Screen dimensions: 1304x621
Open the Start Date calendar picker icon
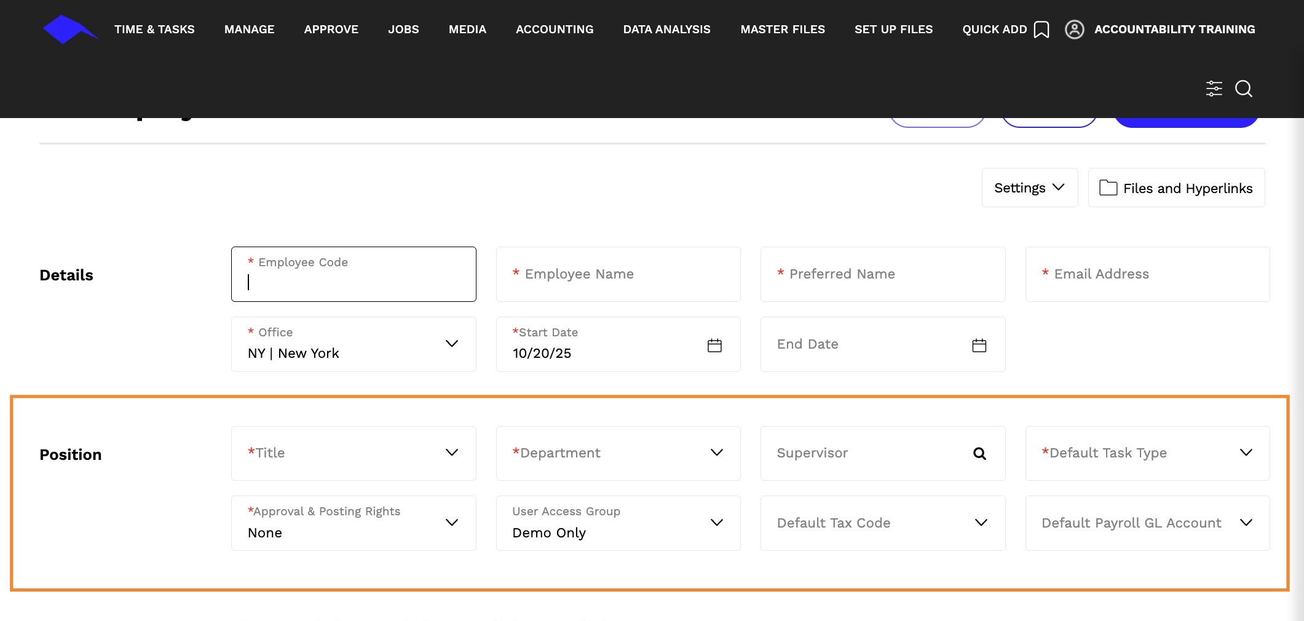pyautogui.click(x=714, y=345)
